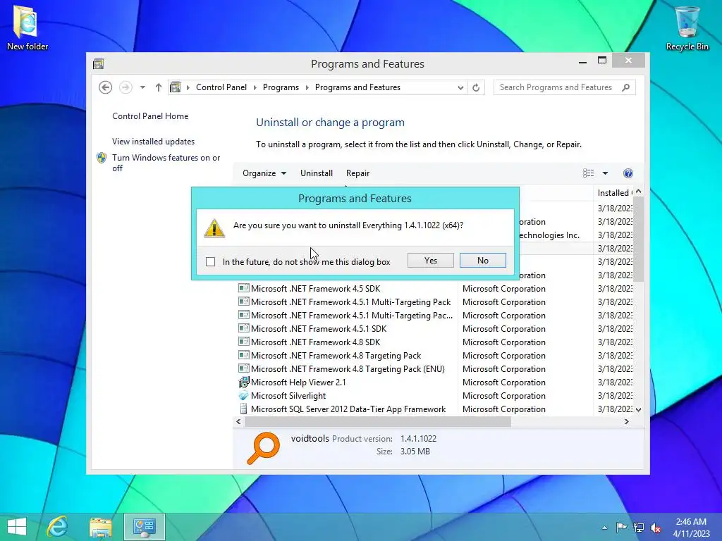
Task: Change view using the view icon
Action: (x=588, y=173)
